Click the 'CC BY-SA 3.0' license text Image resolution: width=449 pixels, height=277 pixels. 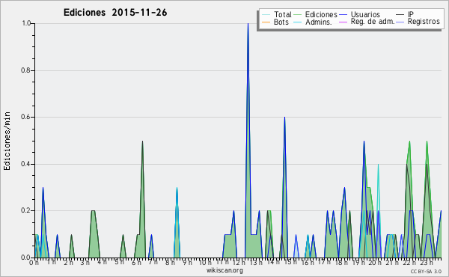tap(426, 271)
